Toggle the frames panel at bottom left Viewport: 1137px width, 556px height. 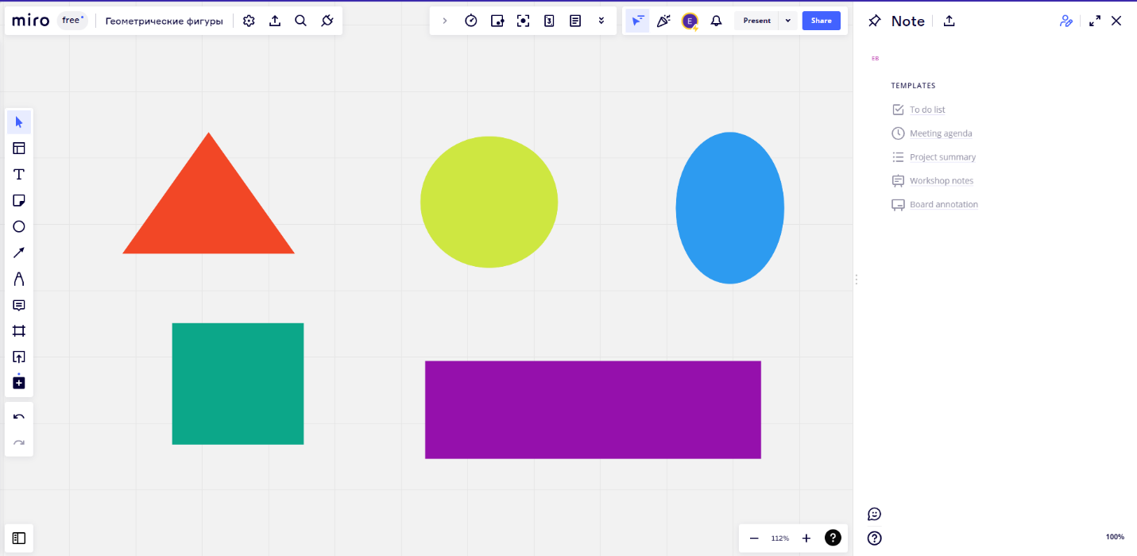coord(19,538)
